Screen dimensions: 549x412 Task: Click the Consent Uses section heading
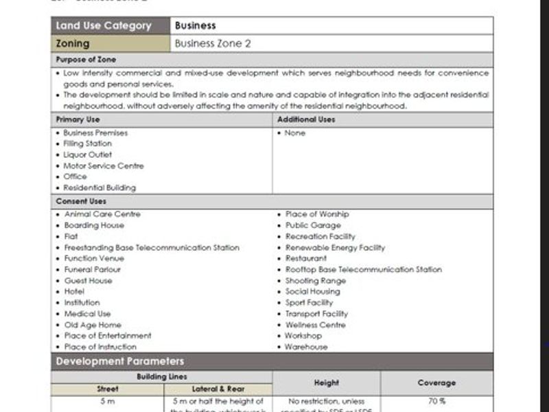coord(81,201)
